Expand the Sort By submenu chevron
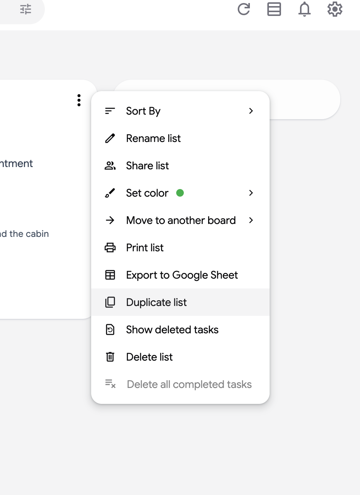This screenshot has width=360, height=495. pos(251,111)
